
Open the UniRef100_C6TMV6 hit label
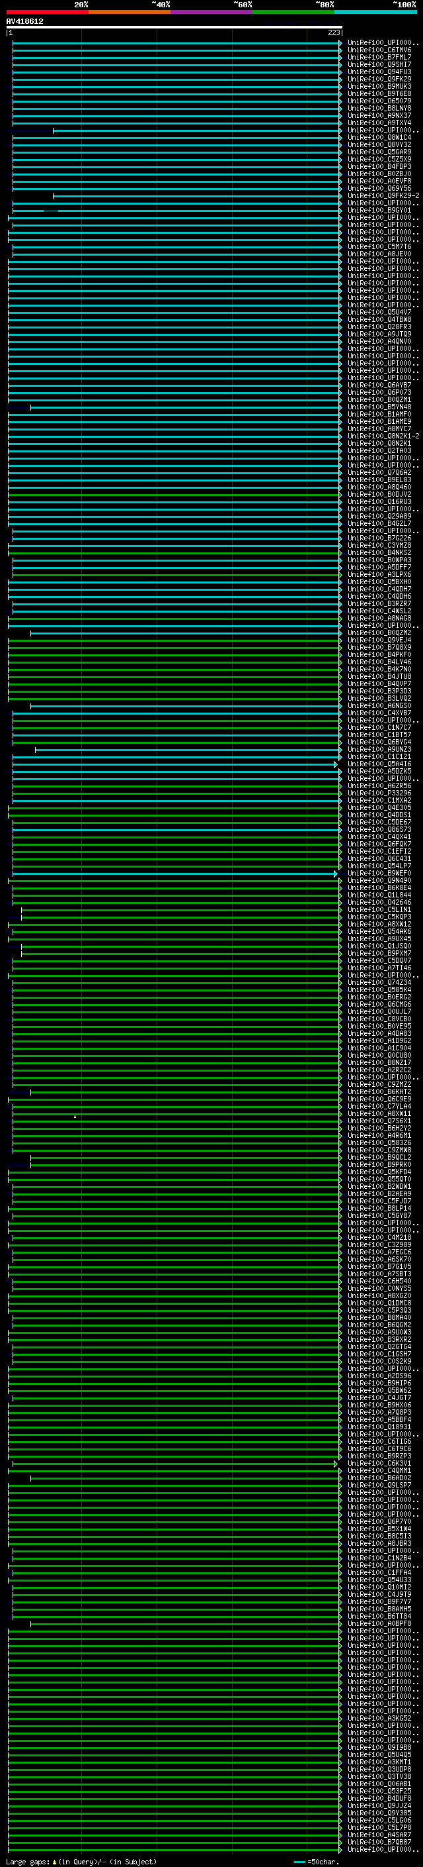coord(379,50)
